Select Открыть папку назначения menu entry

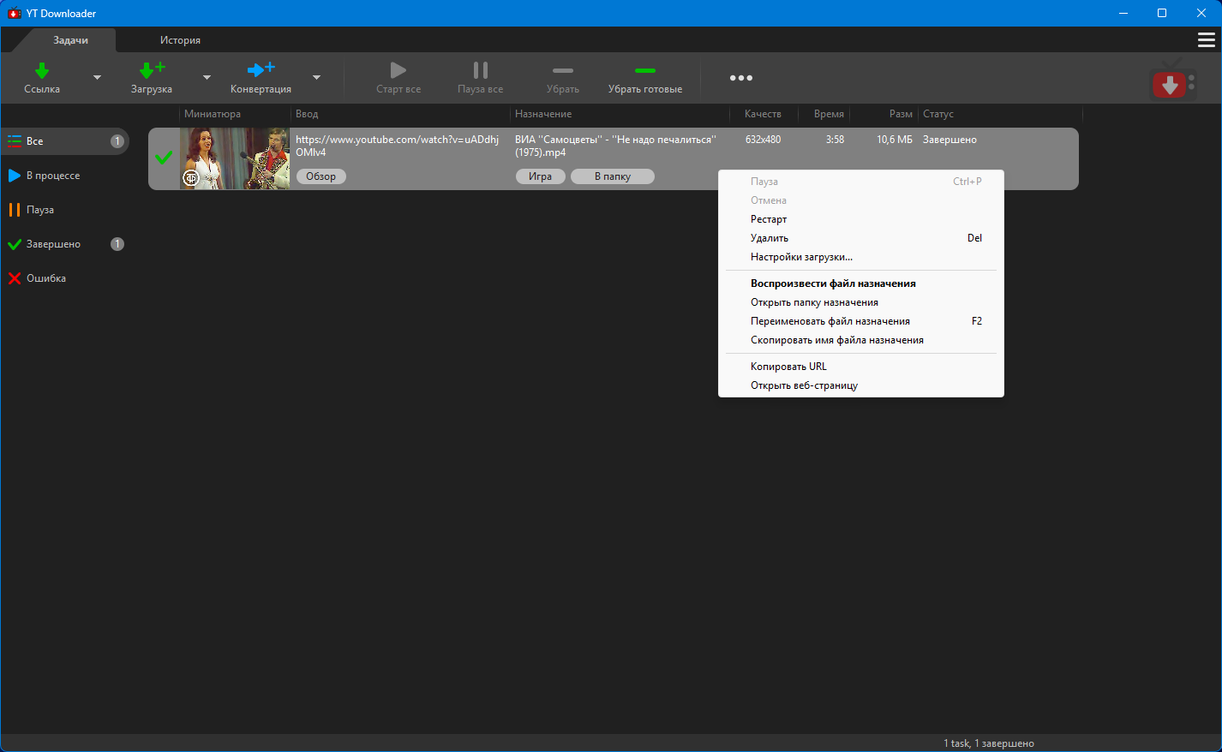814,302
